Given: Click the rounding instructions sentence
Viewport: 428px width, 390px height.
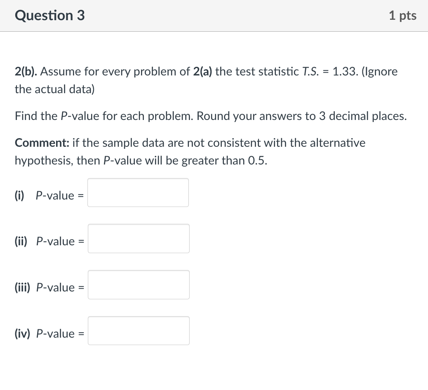Looking at the screenshot, I should (x=210, y=116).
